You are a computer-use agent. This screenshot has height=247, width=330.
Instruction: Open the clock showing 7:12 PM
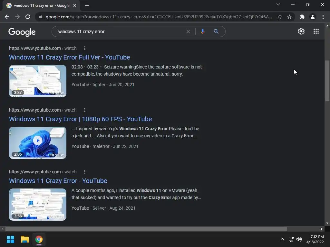[x=315, y=239]
